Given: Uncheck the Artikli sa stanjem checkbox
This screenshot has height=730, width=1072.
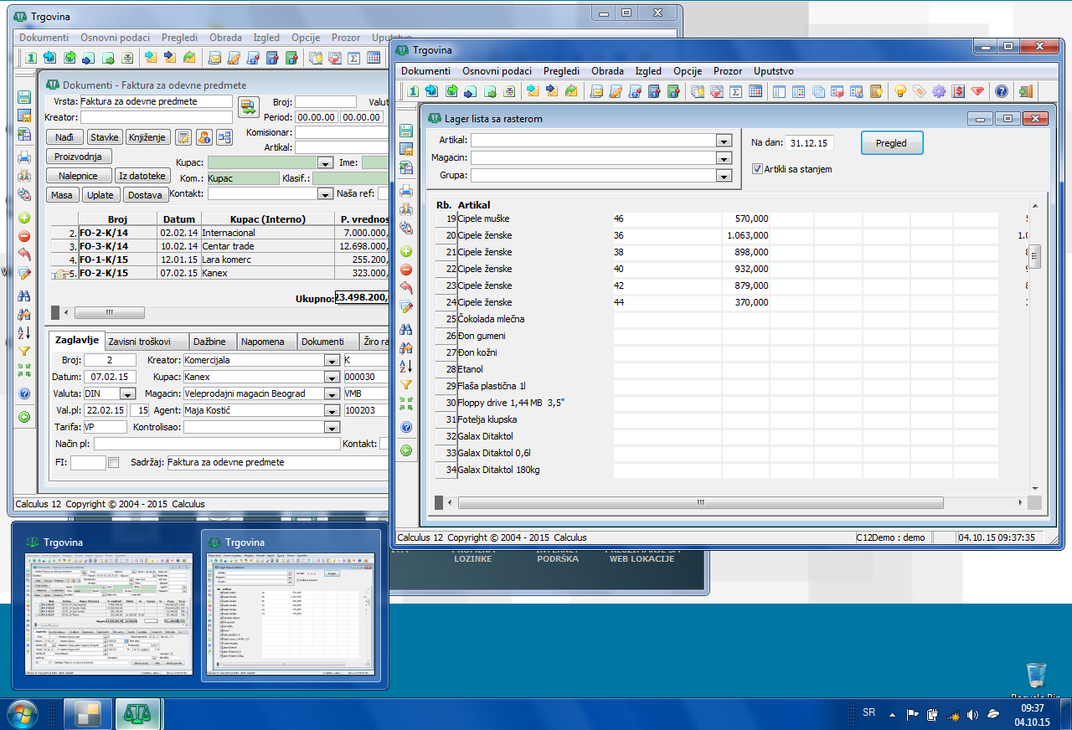Looking at the screenshot, I should [x=757, y=169].
